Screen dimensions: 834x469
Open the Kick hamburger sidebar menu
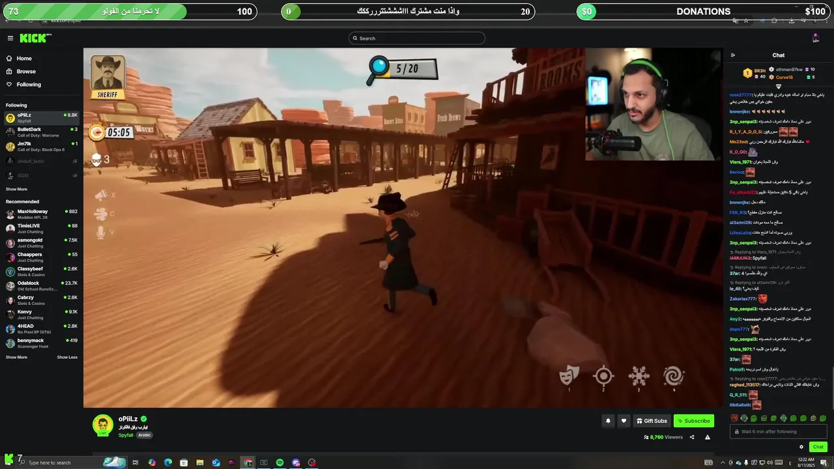click(x=10, y=38)
